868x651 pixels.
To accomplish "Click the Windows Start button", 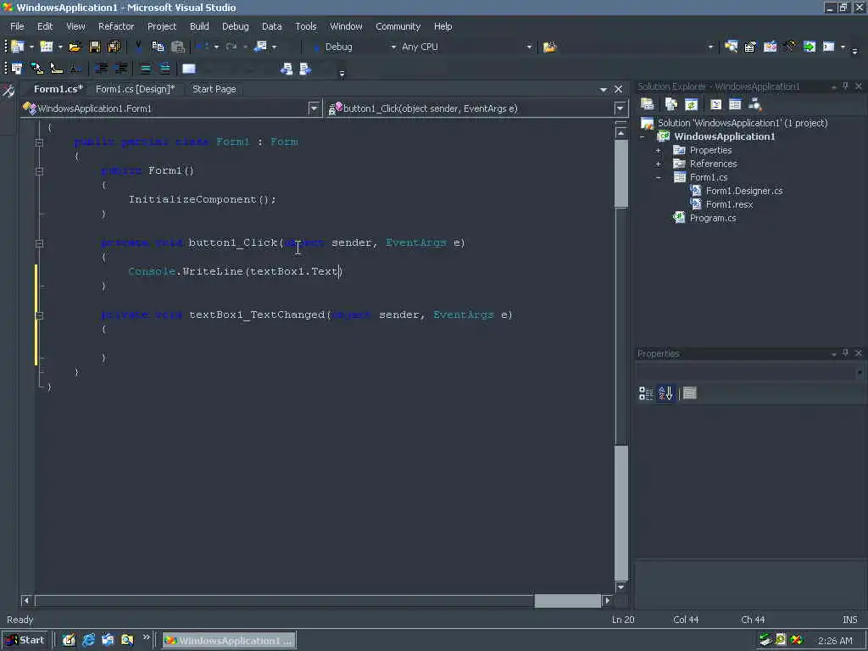I will coord(25,640).
